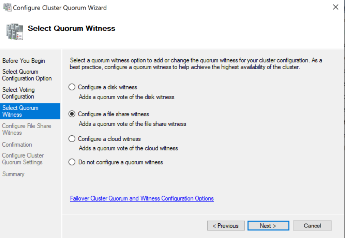Cancel the quorum wizard

click(312, 226)
